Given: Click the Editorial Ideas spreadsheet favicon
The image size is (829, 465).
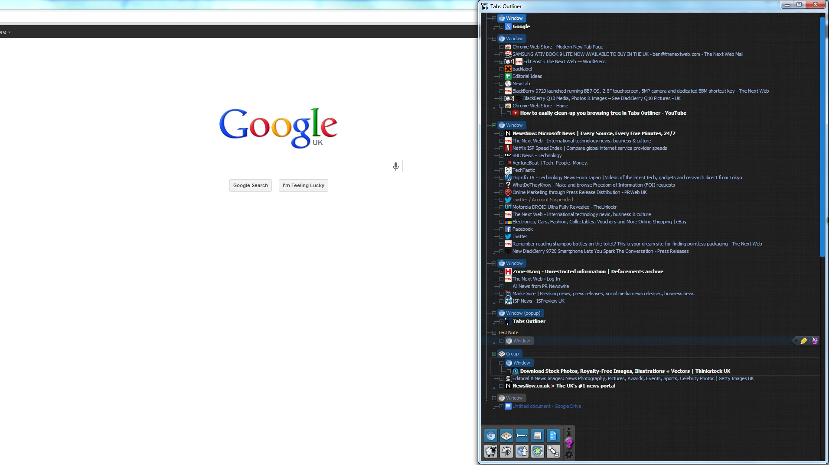Looking at the screenshot, I should pos(508,76).
